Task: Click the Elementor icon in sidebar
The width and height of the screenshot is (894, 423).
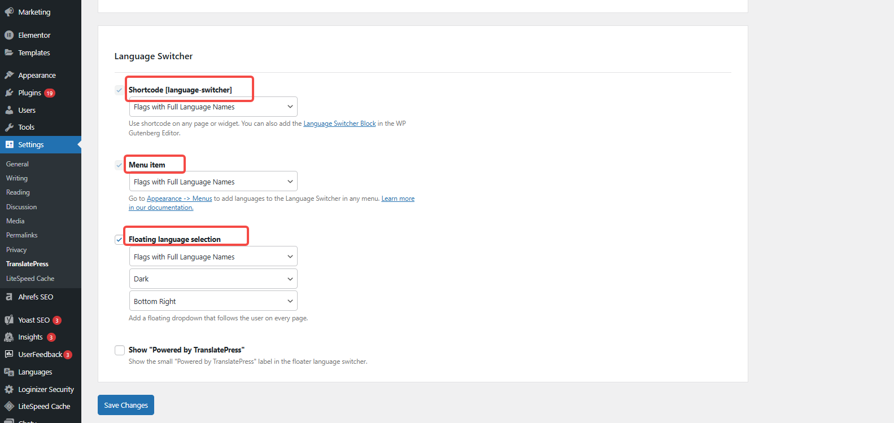Action: pos(9,35)
